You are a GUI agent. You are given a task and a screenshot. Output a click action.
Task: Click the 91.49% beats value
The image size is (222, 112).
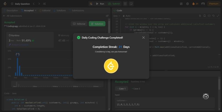point(26,41)
